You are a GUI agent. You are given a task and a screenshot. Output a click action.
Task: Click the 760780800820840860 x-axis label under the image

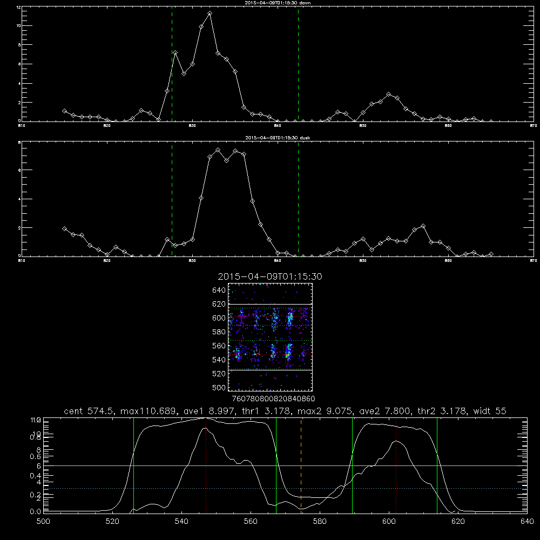coord(273,399)
